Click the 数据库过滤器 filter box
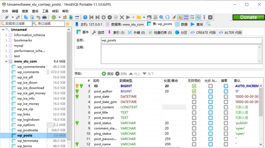This screenshot has width=265, height=148. coord(16,24)
